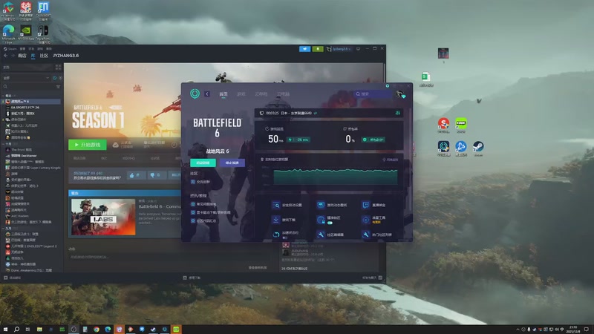Open the 商店 tab in Steam
594x334 pixels.
coord(22,56)
